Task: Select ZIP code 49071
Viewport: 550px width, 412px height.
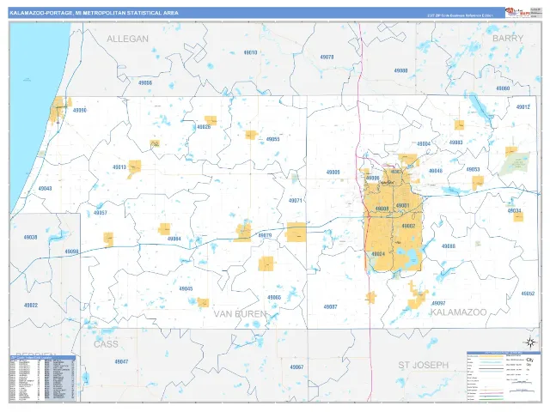Action: 296,201
